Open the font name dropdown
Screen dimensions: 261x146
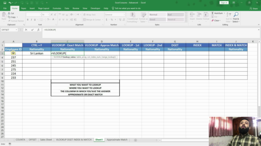point(40,15)
